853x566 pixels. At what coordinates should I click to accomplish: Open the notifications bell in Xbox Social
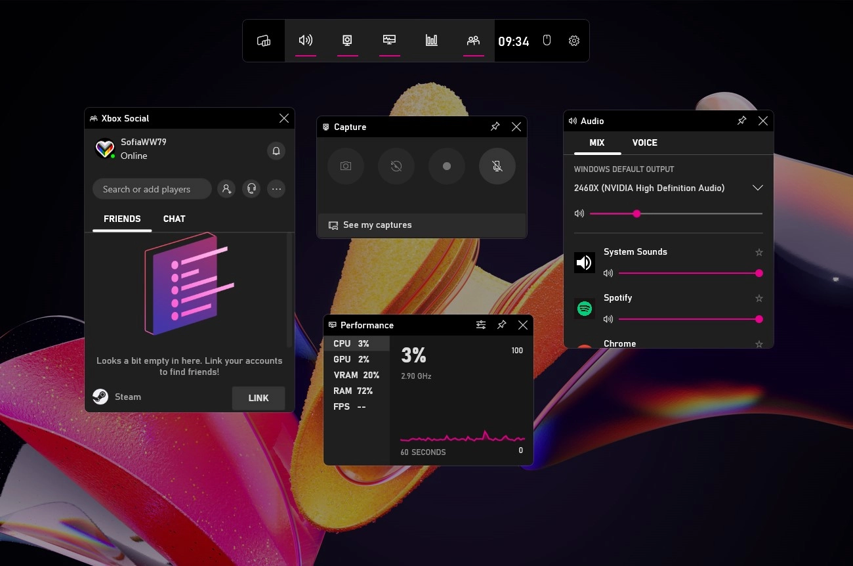[x=276, y=151]
